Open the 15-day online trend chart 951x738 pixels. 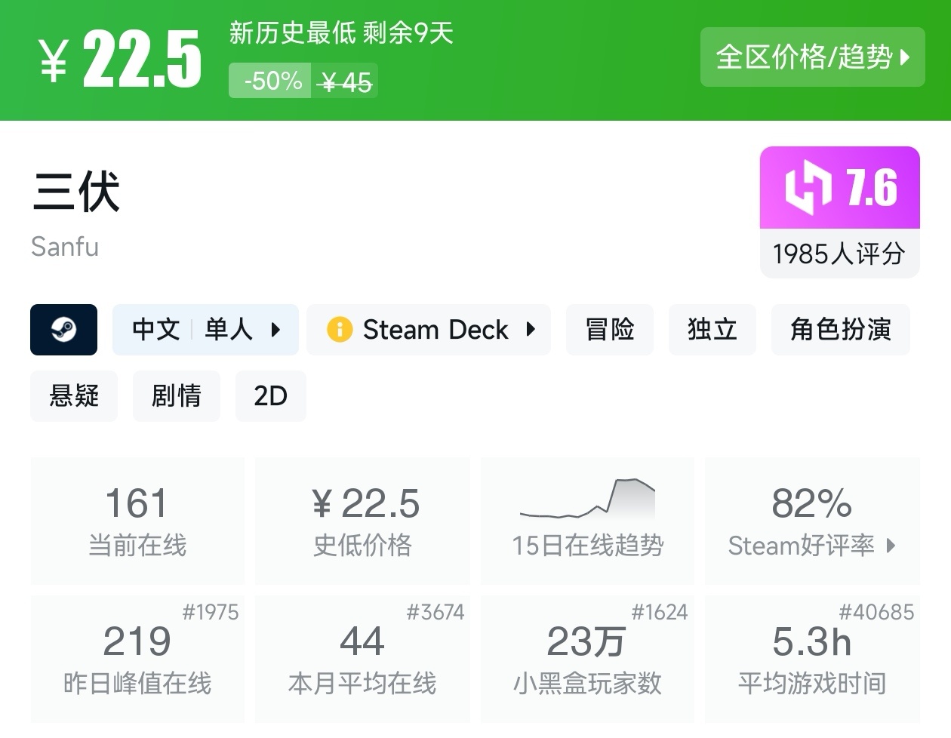pyautogui.click(x=587, y=520)
